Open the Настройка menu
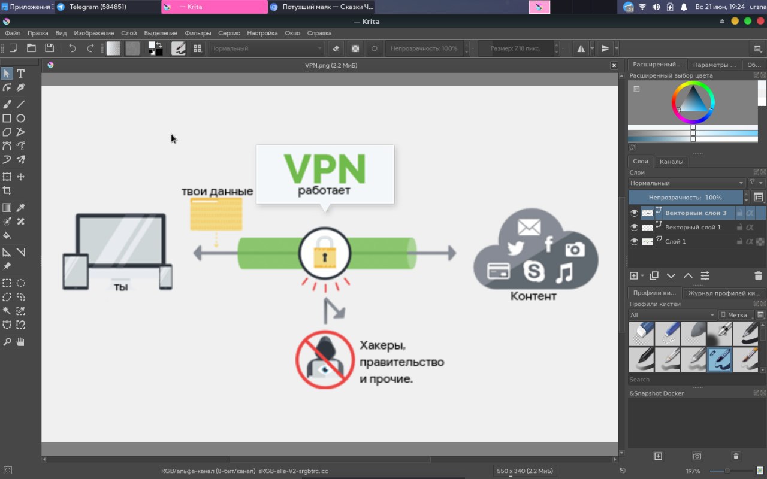The image size is (767, 479). [x=262, y=33]
